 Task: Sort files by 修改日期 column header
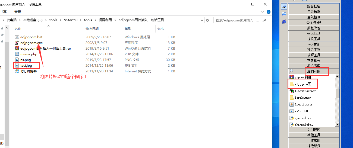(92, 29)
